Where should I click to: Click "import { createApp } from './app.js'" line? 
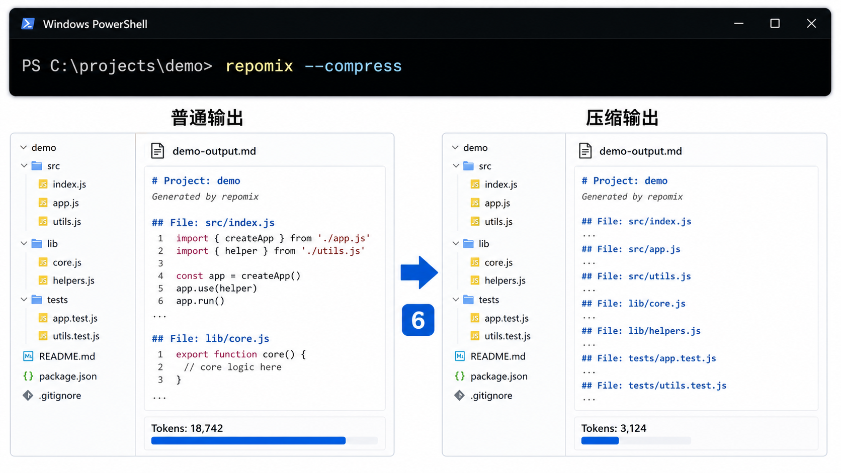[273, 238]
